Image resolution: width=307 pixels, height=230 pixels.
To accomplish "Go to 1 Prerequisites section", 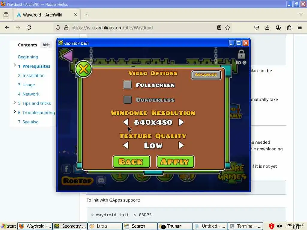I will [x=34, y=66].
